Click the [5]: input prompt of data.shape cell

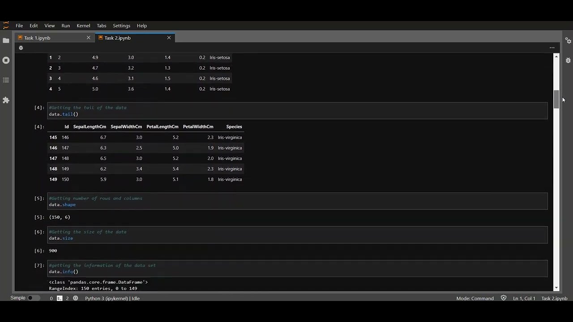tap(39, 198)
